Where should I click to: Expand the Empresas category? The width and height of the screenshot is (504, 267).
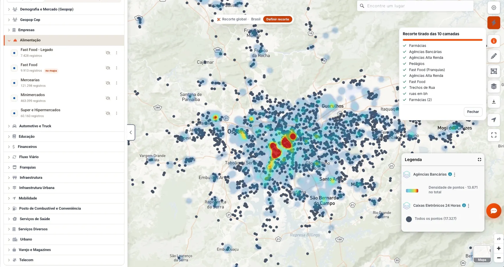64,30
